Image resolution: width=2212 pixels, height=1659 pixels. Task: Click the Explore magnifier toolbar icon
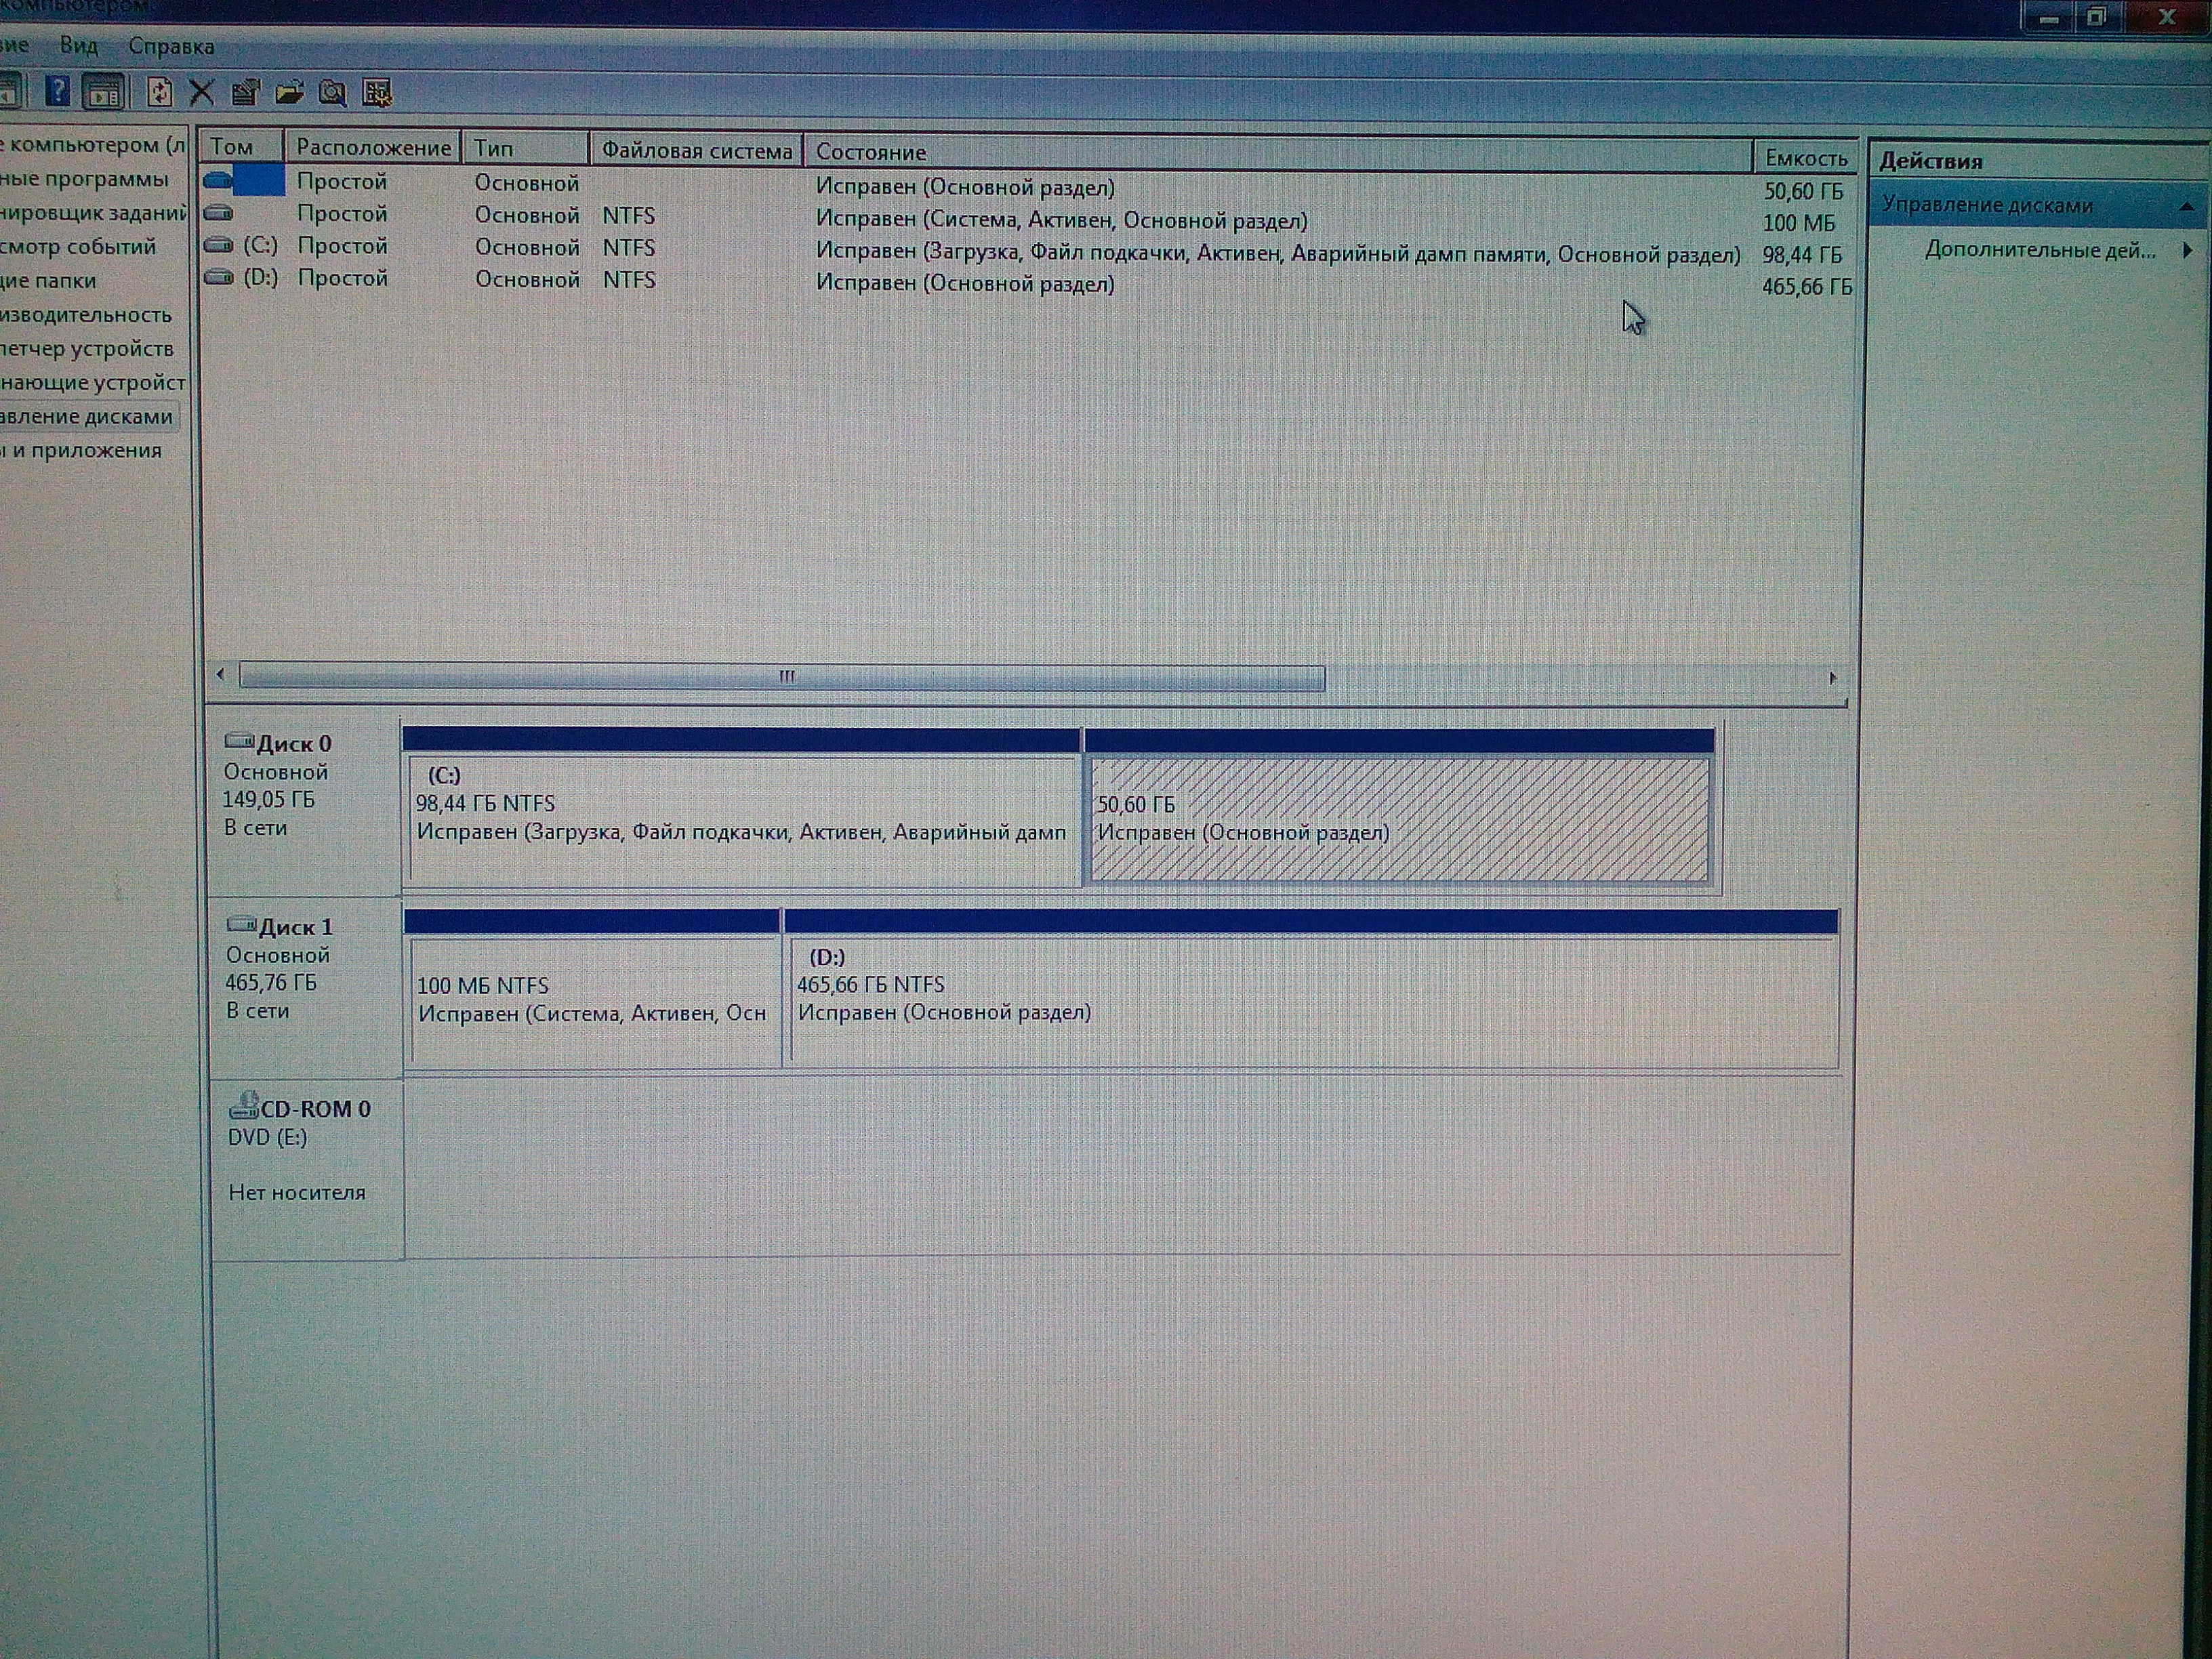point(333,93)
